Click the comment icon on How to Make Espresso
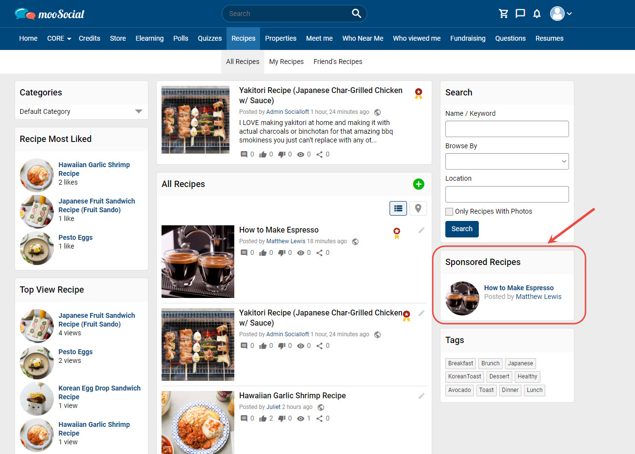635x454 pixels. coord(244,253)
